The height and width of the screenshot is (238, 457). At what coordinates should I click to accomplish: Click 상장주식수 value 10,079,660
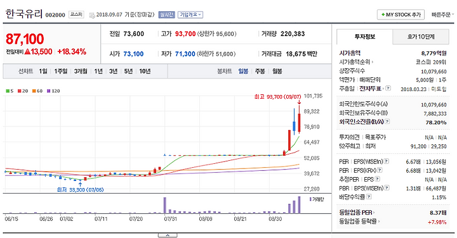(434, 72)
